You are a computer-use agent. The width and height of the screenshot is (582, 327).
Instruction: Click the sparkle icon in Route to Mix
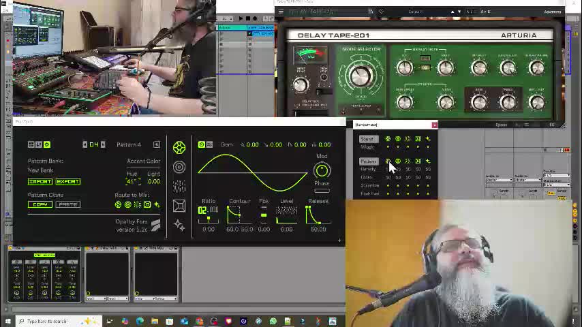click(157, 204)
